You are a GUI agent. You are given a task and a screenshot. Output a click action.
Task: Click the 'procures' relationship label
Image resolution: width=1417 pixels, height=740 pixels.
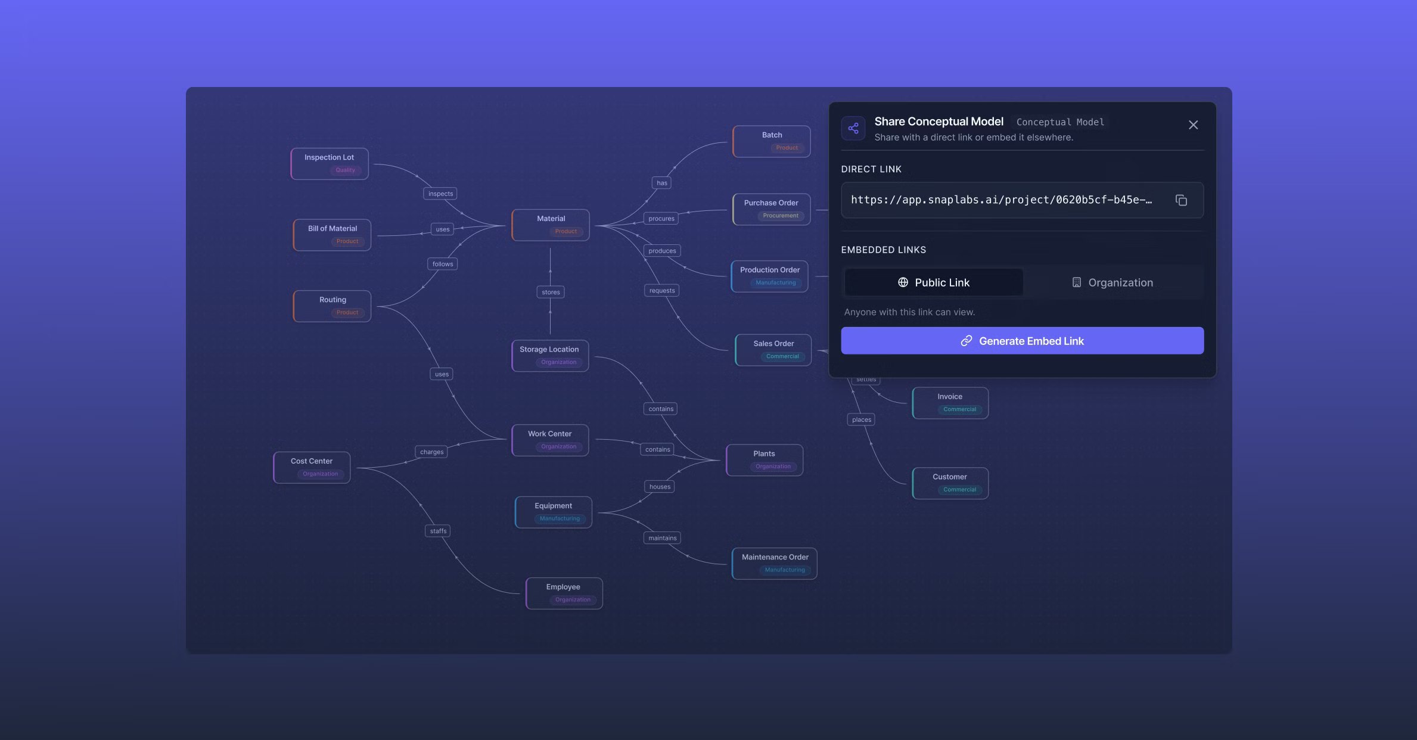[661, 219]
